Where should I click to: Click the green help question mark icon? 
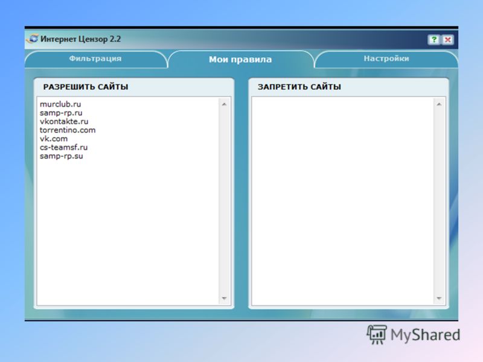point(434,40)
